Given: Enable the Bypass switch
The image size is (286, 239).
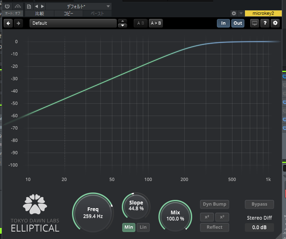Looking at the screenshot, I should [x=259, y=204].
